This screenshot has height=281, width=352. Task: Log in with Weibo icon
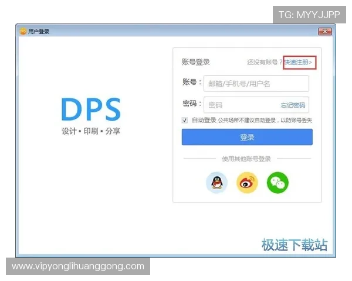tap(247, 183)
